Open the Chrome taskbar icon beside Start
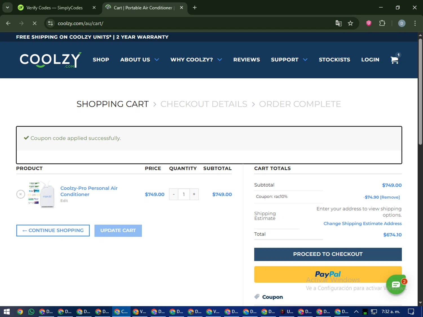Screen dimensions: 423x317 pos(20,312)
